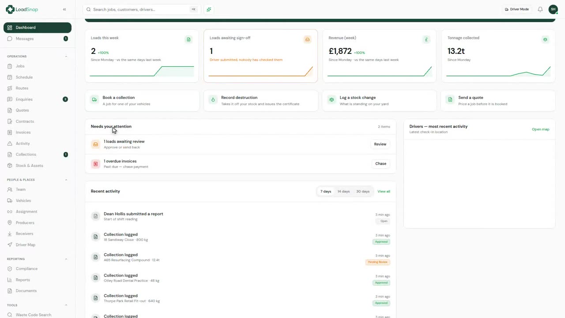Screen dimensions: 565x318
Task: Open Enquiries in the sidebar
Action: pyautogui.click(x=38, y=99)
